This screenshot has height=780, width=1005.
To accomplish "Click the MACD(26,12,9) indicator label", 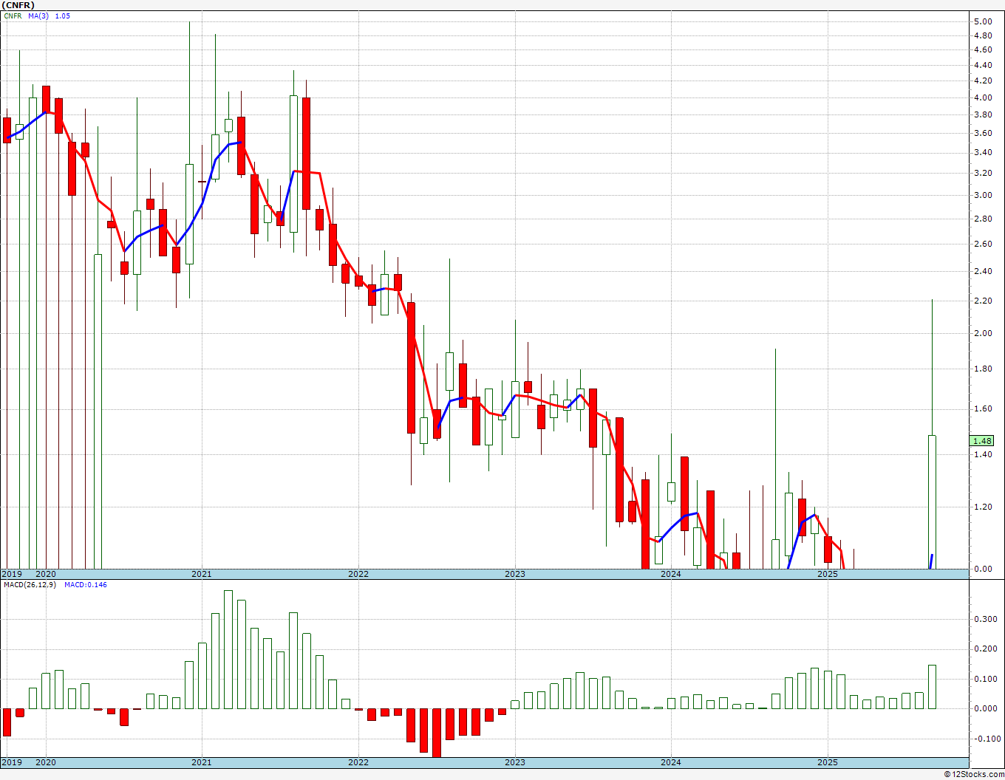I will (x=30, y=585).
